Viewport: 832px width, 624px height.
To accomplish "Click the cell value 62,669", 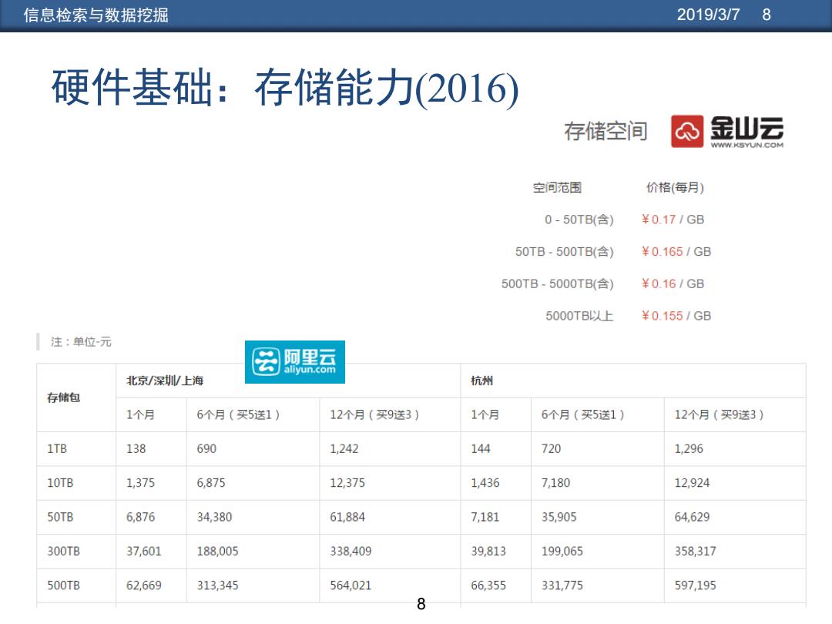I will click(x=144, y=585).
